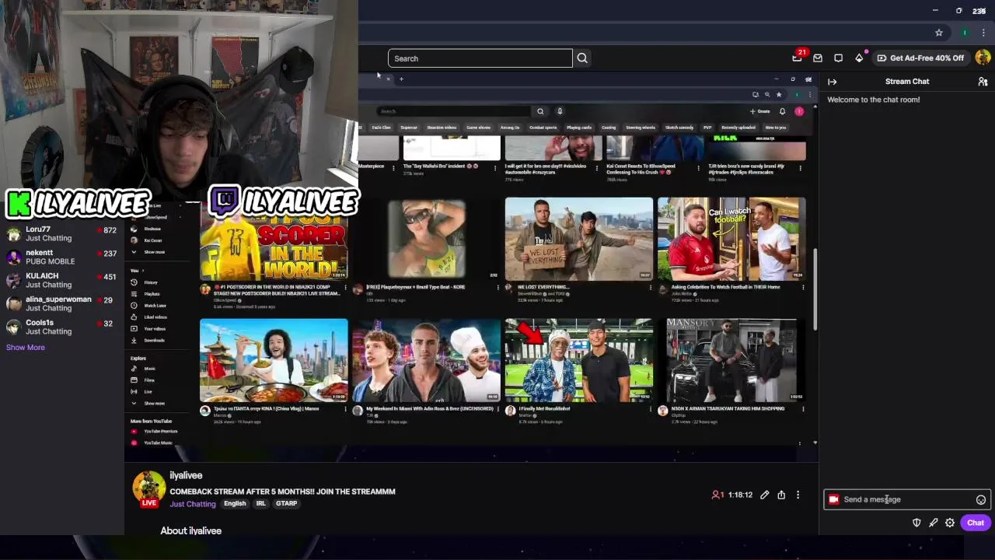Click the ilyalivee channel avatar with LIVE badge

[148, 489]
